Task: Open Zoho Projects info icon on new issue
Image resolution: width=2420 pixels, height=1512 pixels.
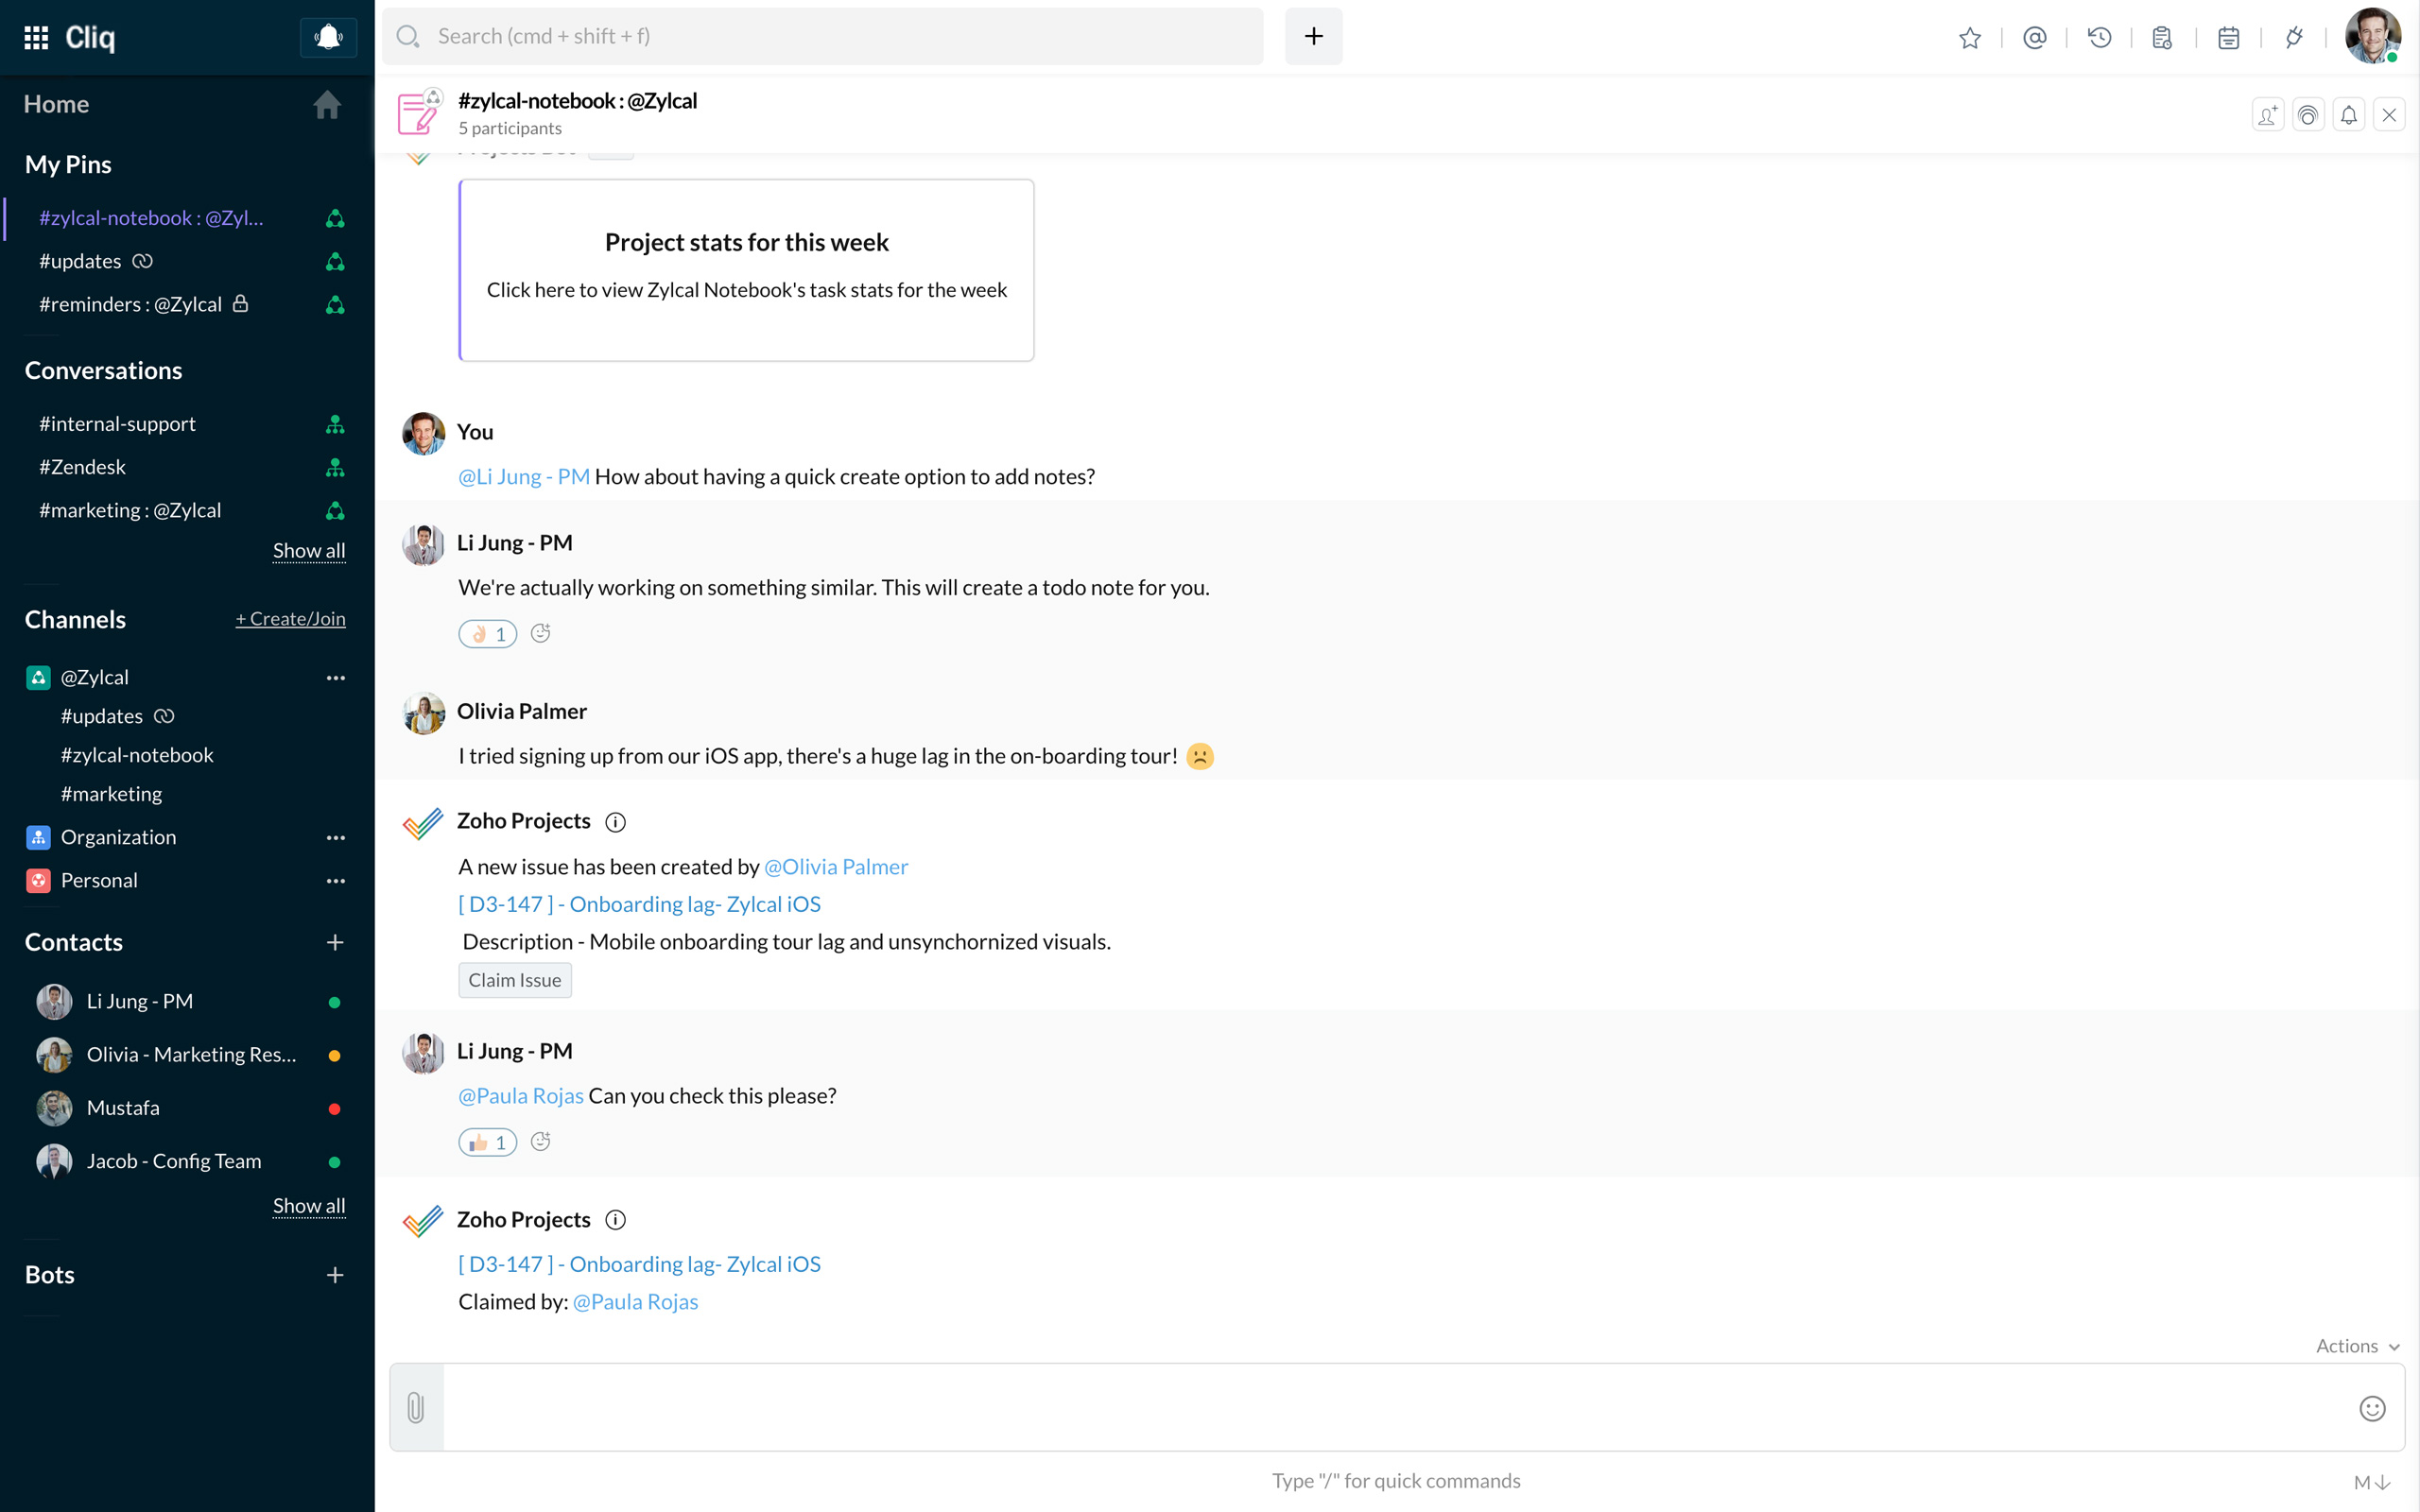Action: point(615,822)
